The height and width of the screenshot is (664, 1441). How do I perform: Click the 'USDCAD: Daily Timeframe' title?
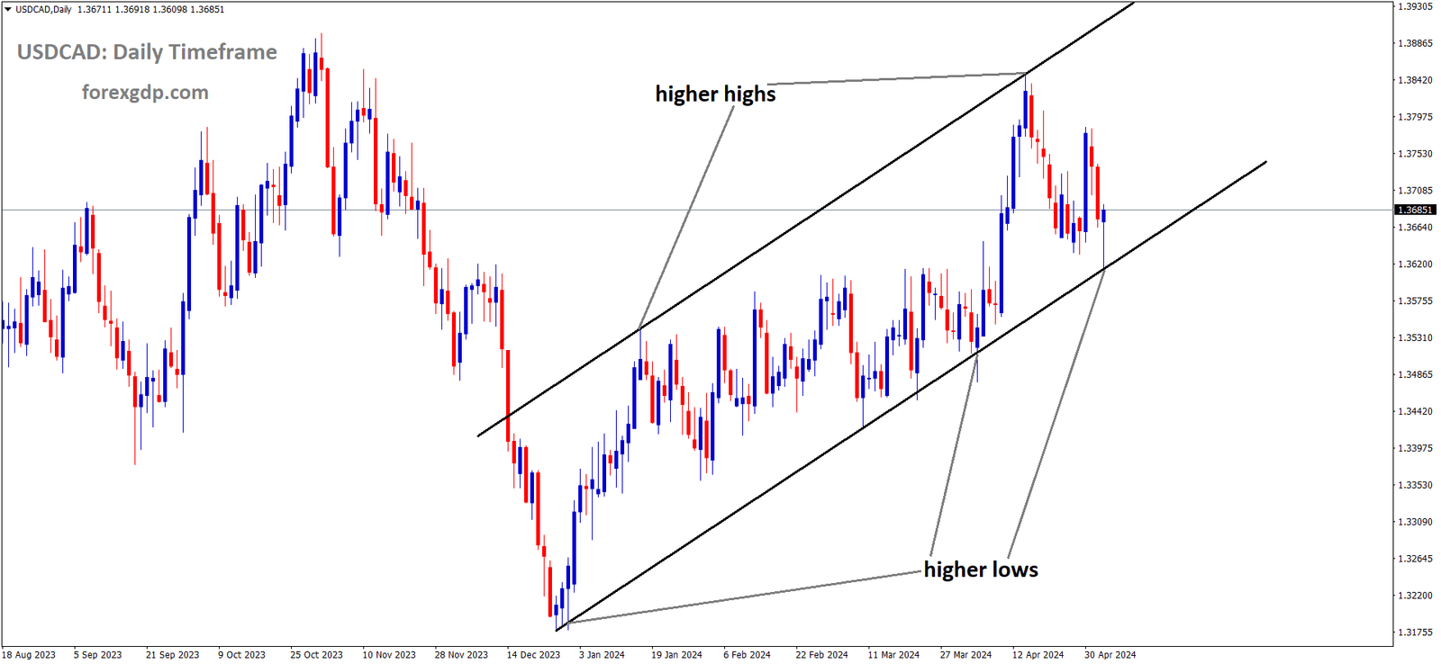pos(147,52)
